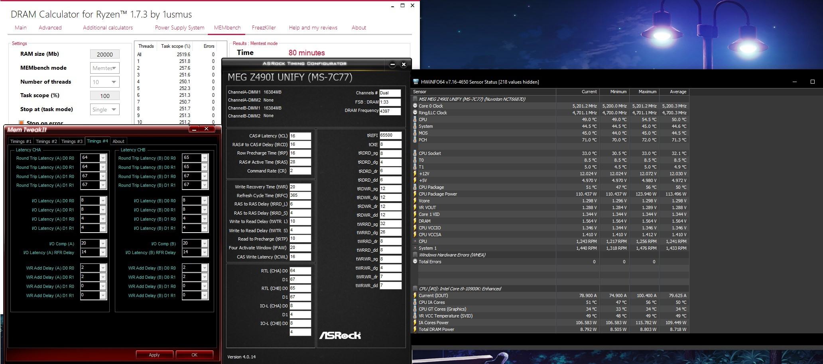The width and height of the screenshot is (823, 364).
Task: Click the lightning icon beside Current (IOUT)
Action: (415, 296)
